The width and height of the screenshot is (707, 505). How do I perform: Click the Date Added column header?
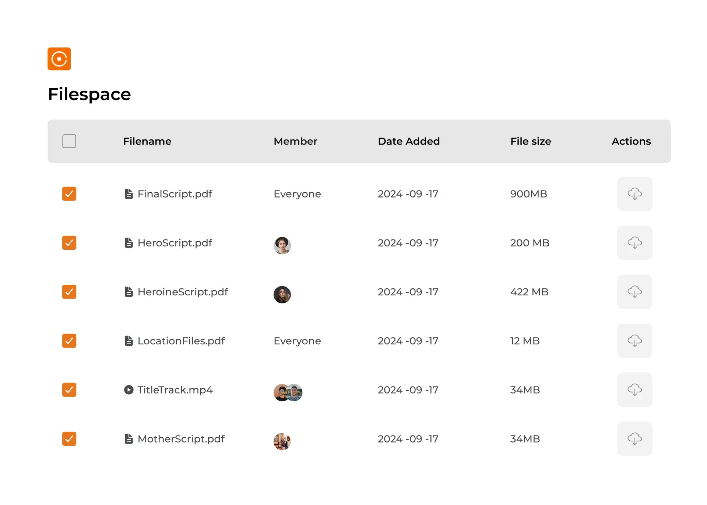pyautogui.click(x=409, y=141)
